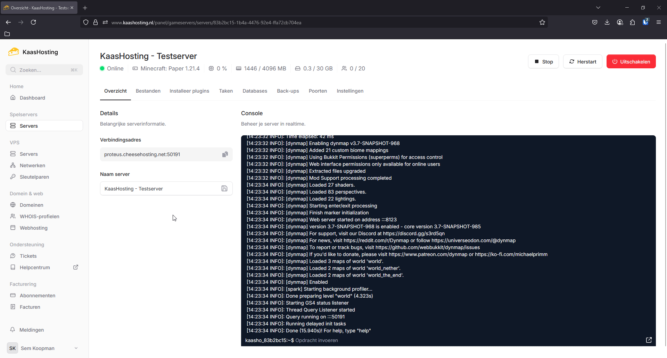Open Netwerken in sidebar
Viewport: 667px width, 358px height.
44,165
